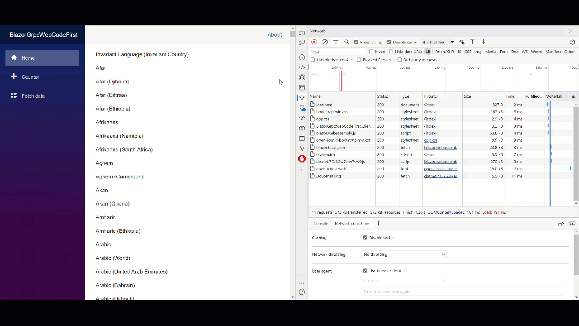Screen dimensions: 579x326
Task: Open the Sources bug icon
Action: point(302,77)
